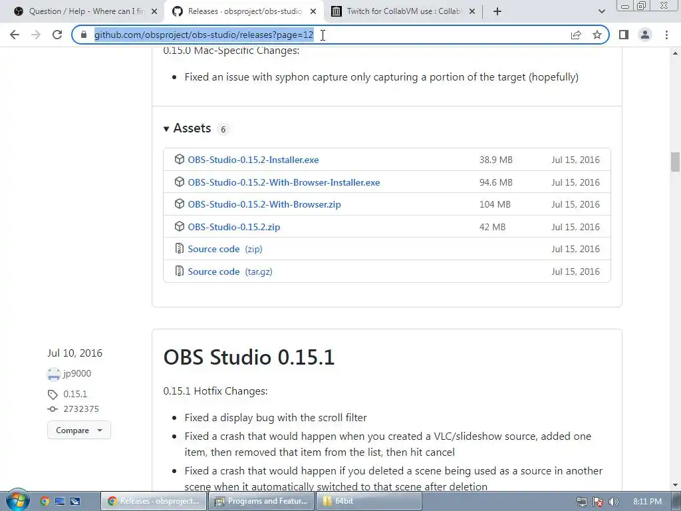Switch to the Twitch for CollabVM tab
681x511 pixels.
click(402, 11)
